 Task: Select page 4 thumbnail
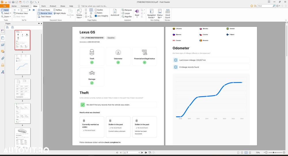pyautogui.click(x=22, y=113)
